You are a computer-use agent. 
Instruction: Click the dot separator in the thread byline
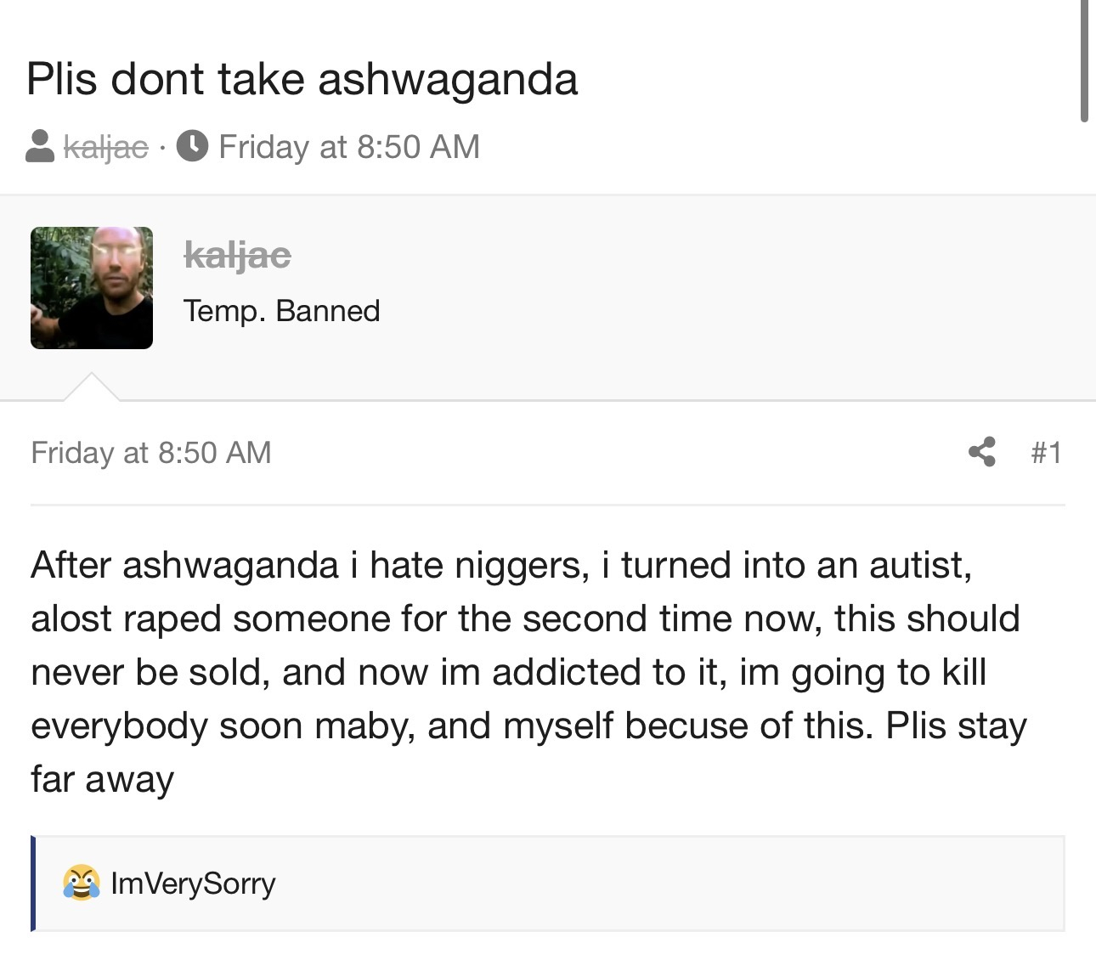click(x=162, y=148)
